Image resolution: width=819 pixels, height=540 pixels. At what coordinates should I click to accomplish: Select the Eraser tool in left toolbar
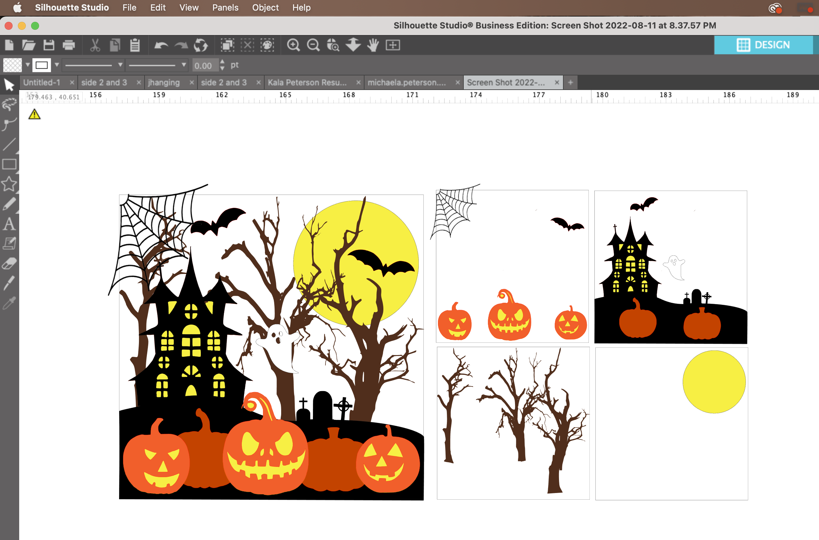coord(9,263)
